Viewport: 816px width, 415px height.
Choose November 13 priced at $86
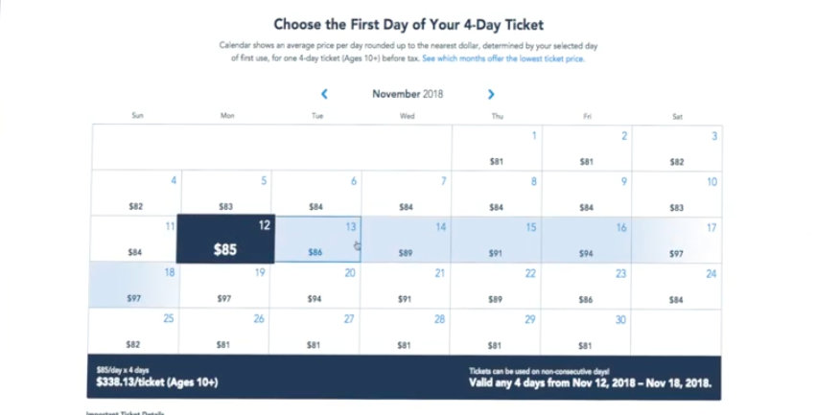(315, 239)
